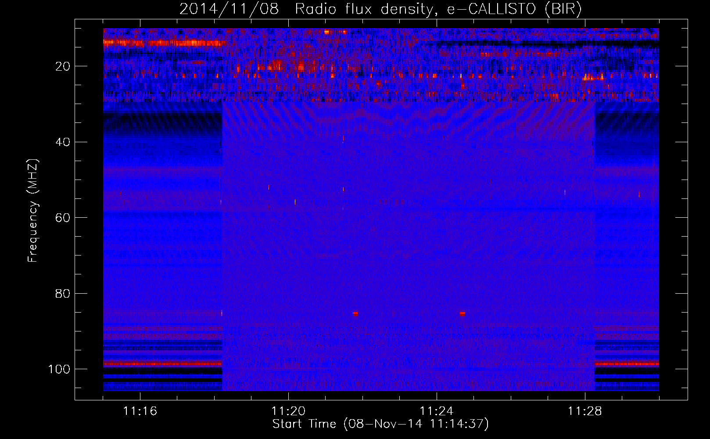Click the 100 MHz frequency tick label
710x439 pixels.
tap(59, 369)
